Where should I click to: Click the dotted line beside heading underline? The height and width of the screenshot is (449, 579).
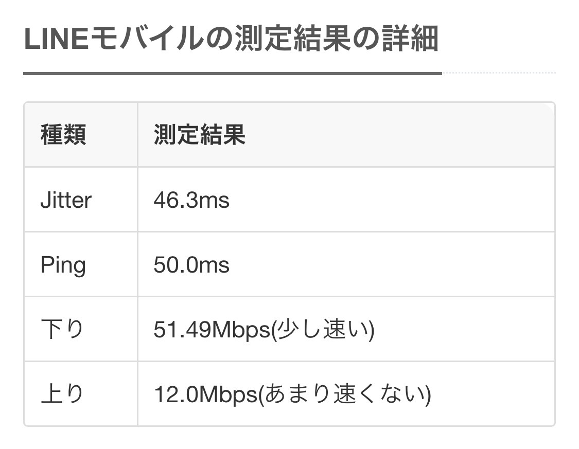(499, 73)
